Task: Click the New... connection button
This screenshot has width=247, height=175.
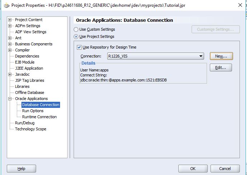Action: point(221,56)
